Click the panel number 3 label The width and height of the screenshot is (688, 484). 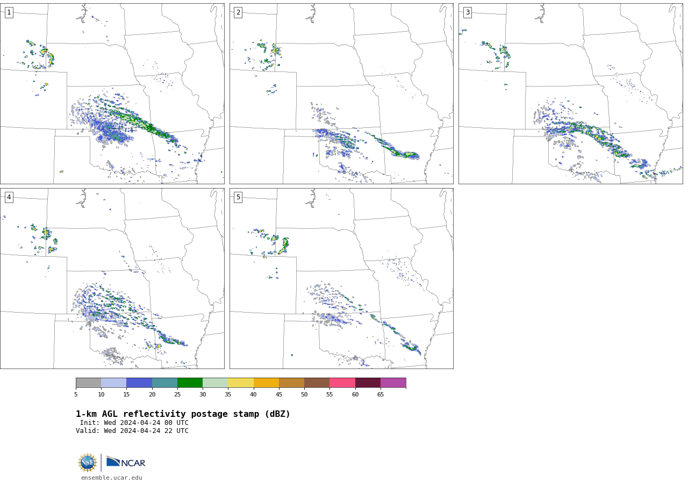467,12
